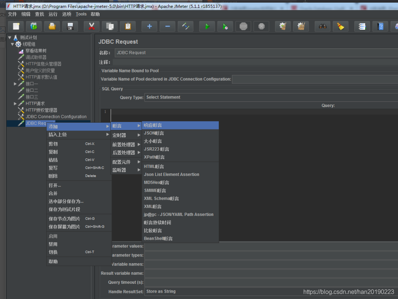
Task: Click the 名称 field containing JDBC Request
Action: tap(256, 53)
